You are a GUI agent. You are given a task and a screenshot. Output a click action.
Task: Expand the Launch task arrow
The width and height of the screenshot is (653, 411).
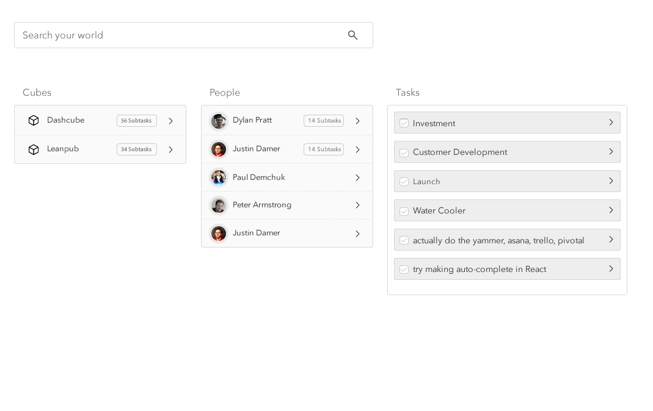[611, 181]
